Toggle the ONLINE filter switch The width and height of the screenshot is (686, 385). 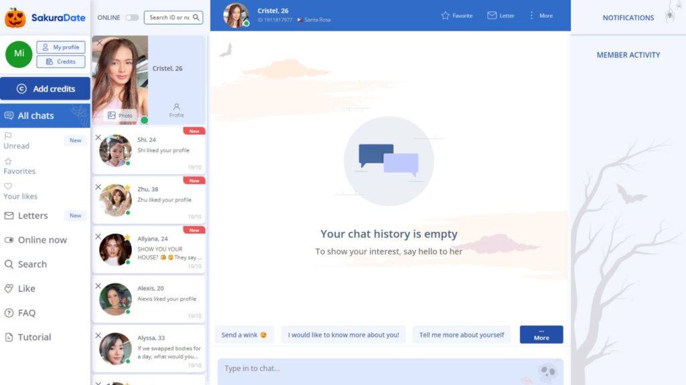click(132, 17)
